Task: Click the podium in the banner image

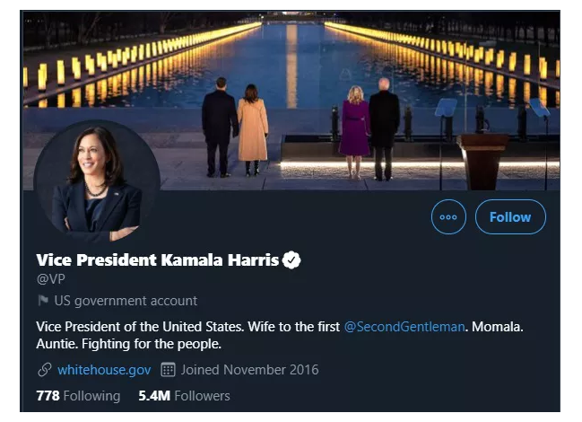Action: pyautogui.click(x=484, y=157)
